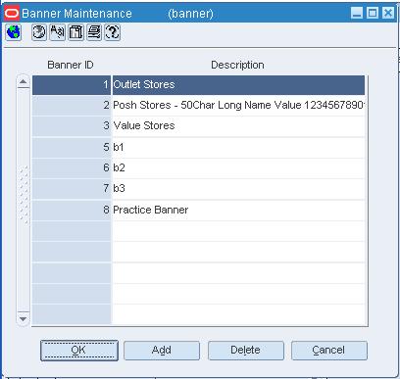
Task: Click Banner ID cell 2
Action: pos(72,106)
